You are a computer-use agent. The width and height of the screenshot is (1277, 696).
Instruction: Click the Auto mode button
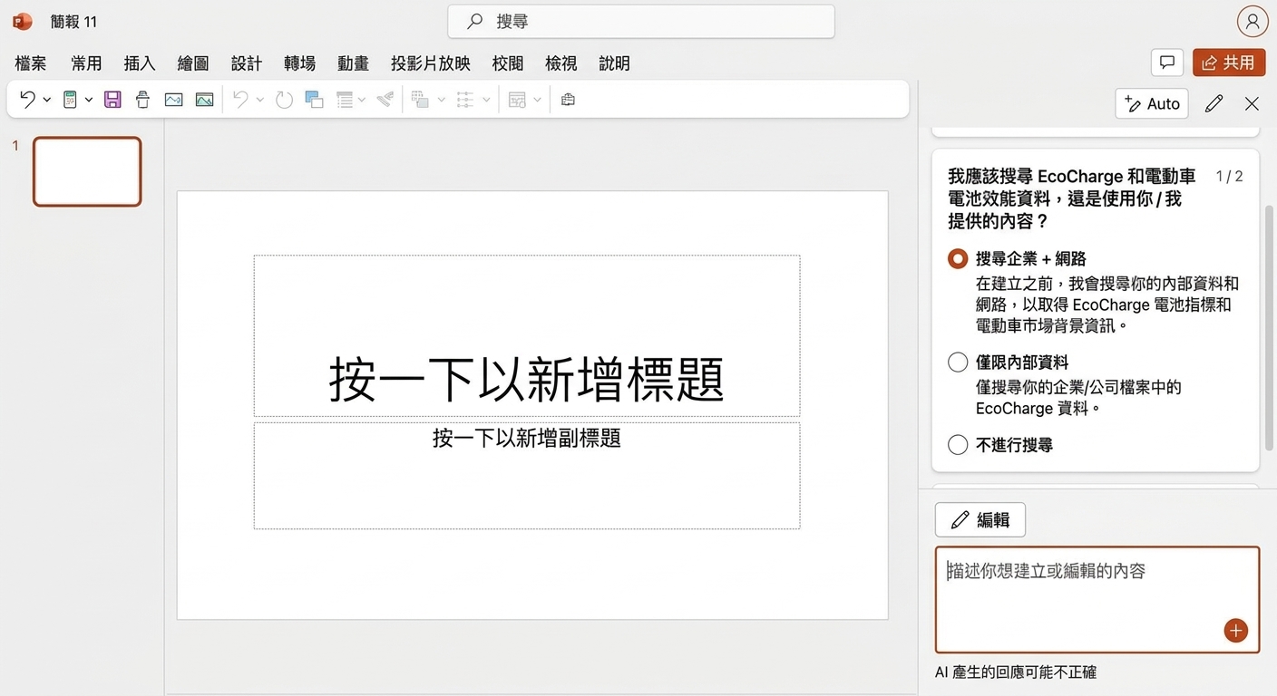1152,103
